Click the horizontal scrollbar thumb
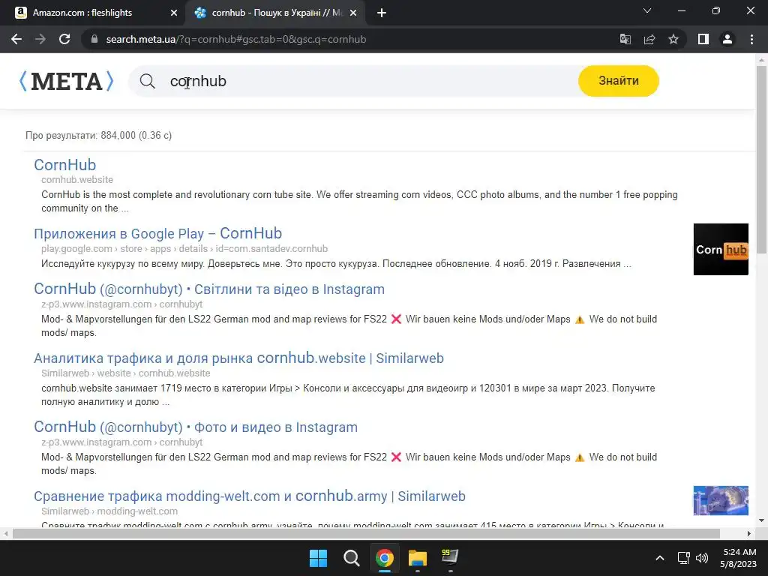This screenshot has width=768, height=576. click(366, 533)
